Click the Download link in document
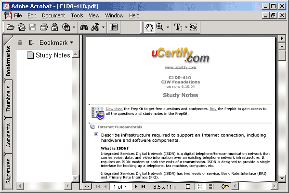 (x=114, y=109)
